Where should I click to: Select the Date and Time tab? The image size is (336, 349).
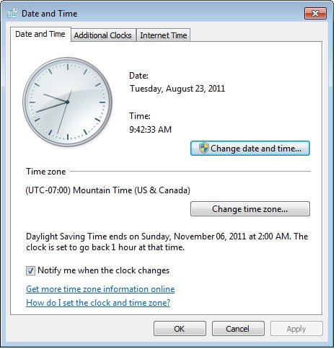click(x=40, y=34)
